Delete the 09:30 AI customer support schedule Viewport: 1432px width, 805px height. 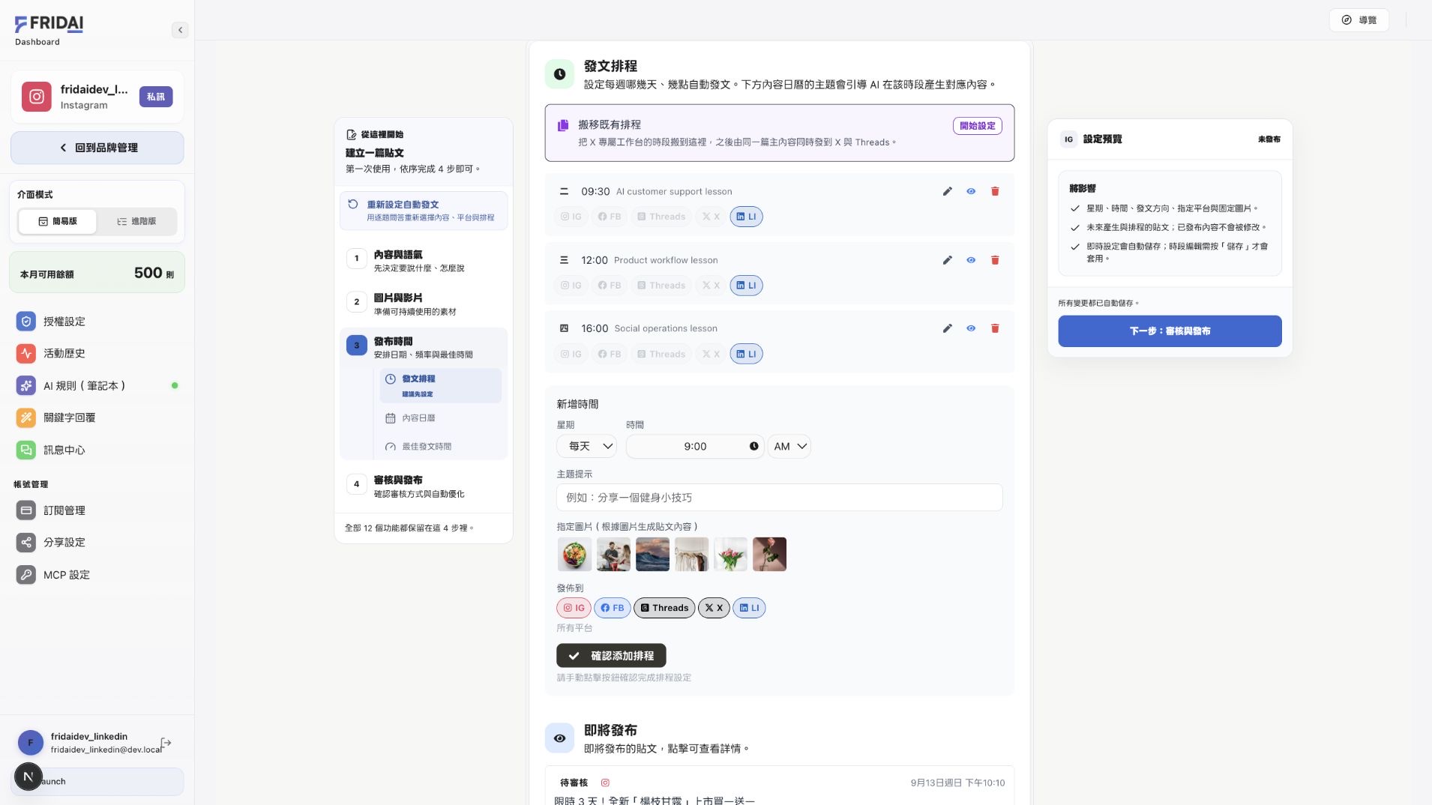coord(995,191)
